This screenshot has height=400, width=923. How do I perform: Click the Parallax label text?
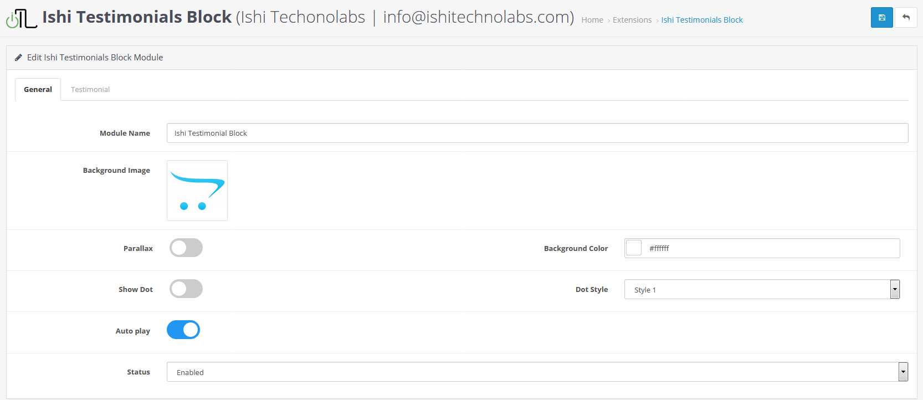click(x=138, y=248)
